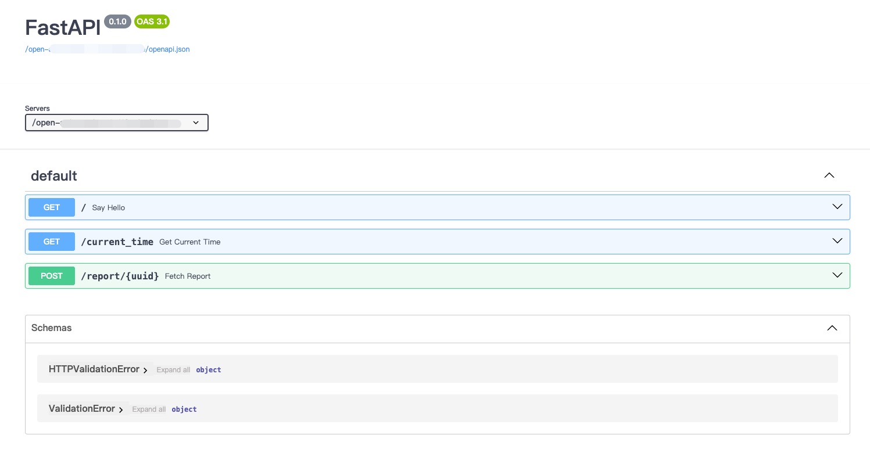Click the GET badge for Say Hello
Viewport: 870px width, 471px height.
pyautogui.click(x=52, y=207)
